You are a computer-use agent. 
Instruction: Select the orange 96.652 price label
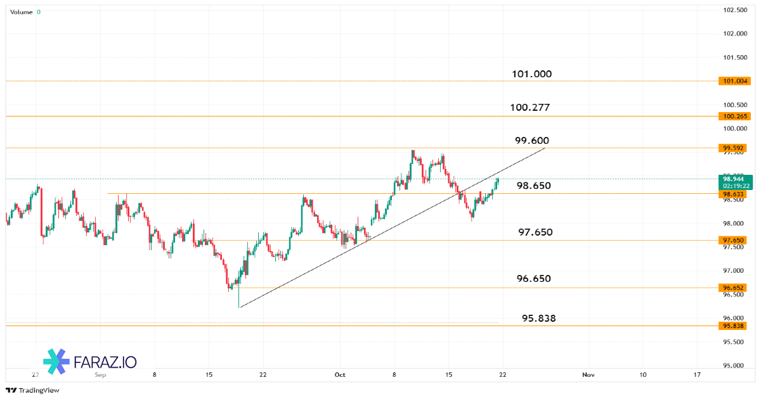coord(734,288)
